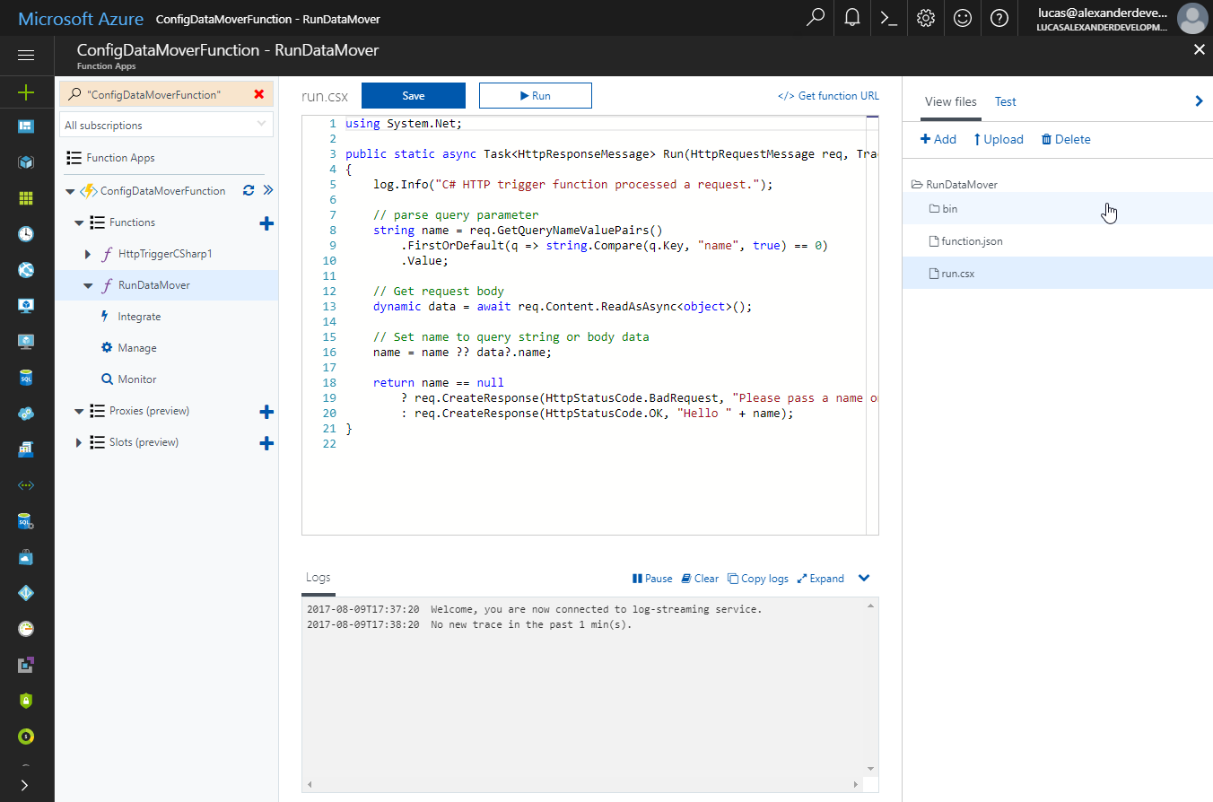1213x802 pixels.
Task: Collapse the Functions tree node
Action: coord(79,222)
